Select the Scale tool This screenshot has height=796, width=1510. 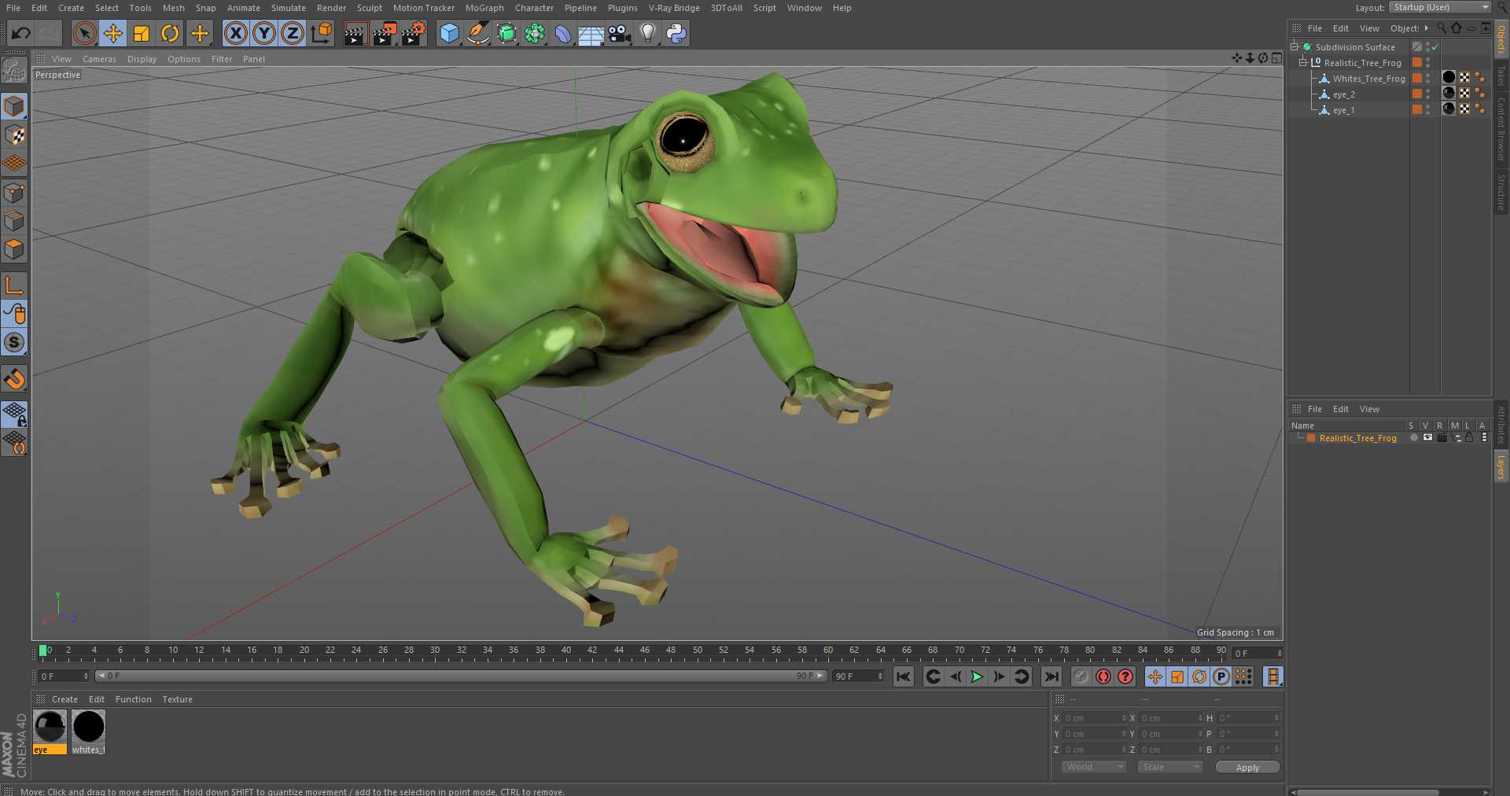(x=142, y=33)
